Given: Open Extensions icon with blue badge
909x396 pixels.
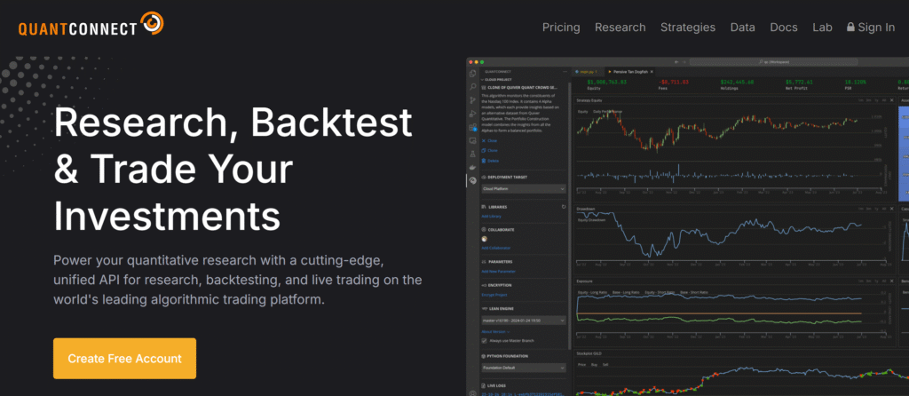Looking at the screenshot, I should tap(473, 127).
